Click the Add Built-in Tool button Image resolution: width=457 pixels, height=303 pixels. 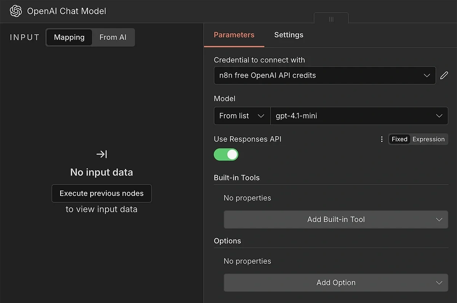tap(336, 219)
